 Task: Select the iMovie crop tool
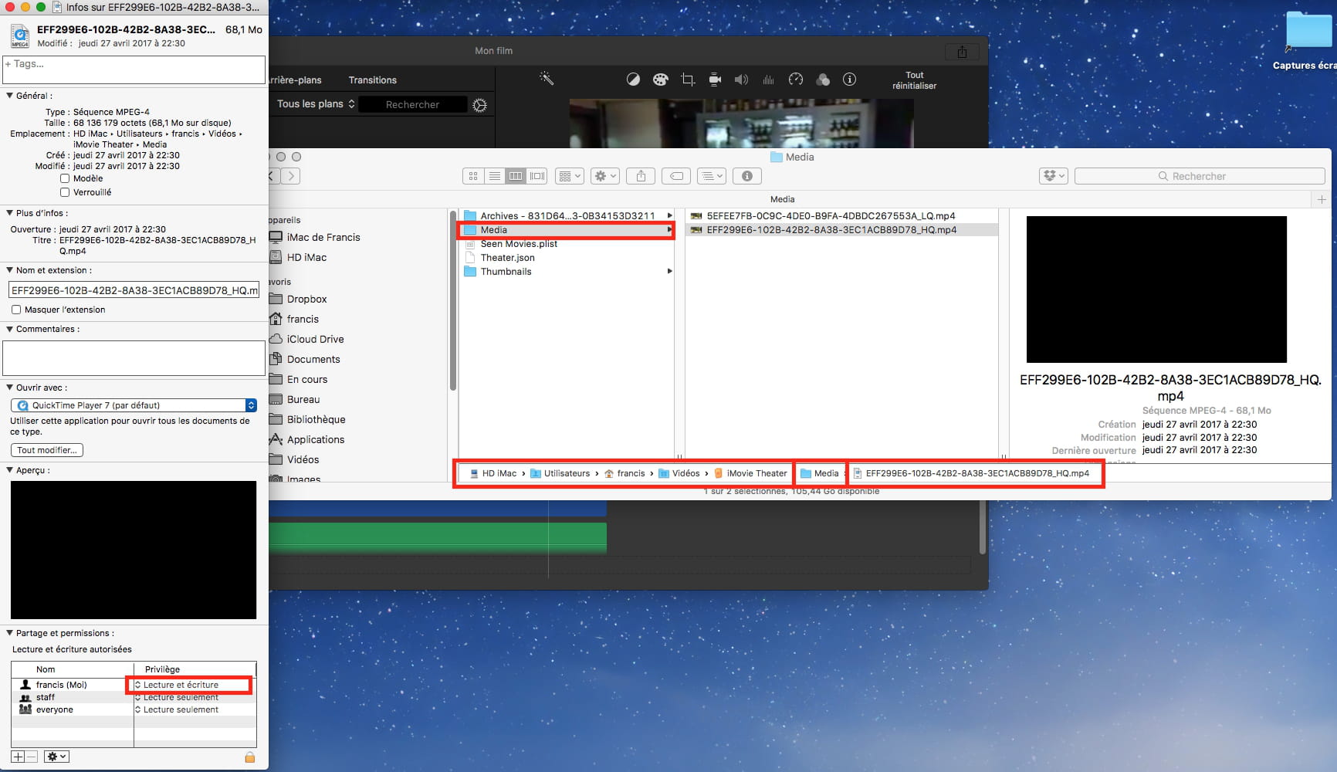pyautogui.click(x=688, y=80)
